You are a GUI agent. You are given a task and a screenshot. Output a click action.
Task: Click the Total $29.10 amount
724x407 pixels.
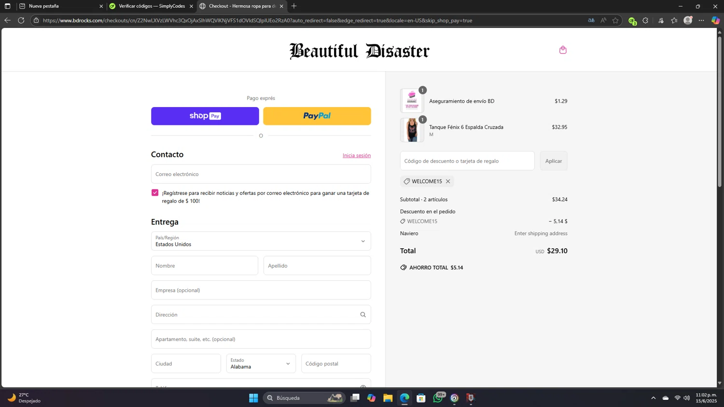click(557, 251)
